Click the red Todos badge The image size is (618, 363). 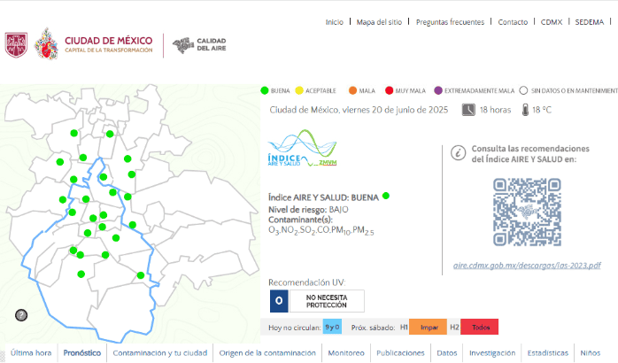(481, 327)
